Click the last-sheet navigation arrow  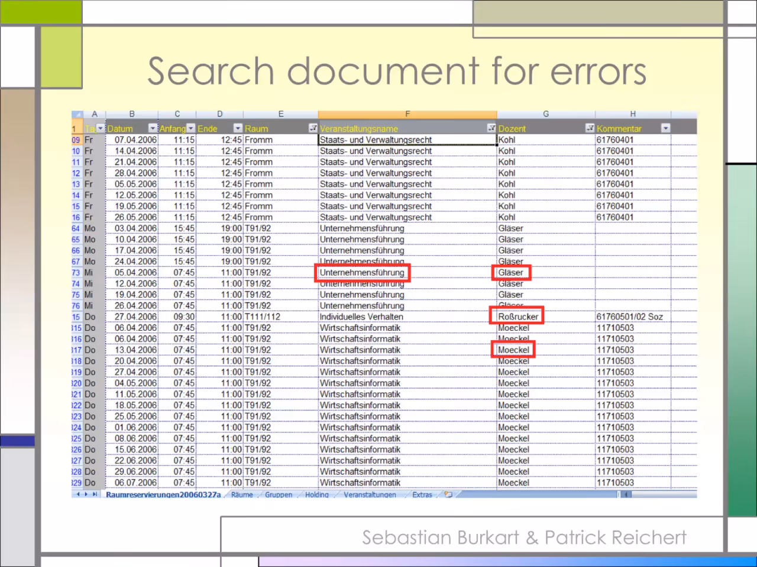(95, 494)
